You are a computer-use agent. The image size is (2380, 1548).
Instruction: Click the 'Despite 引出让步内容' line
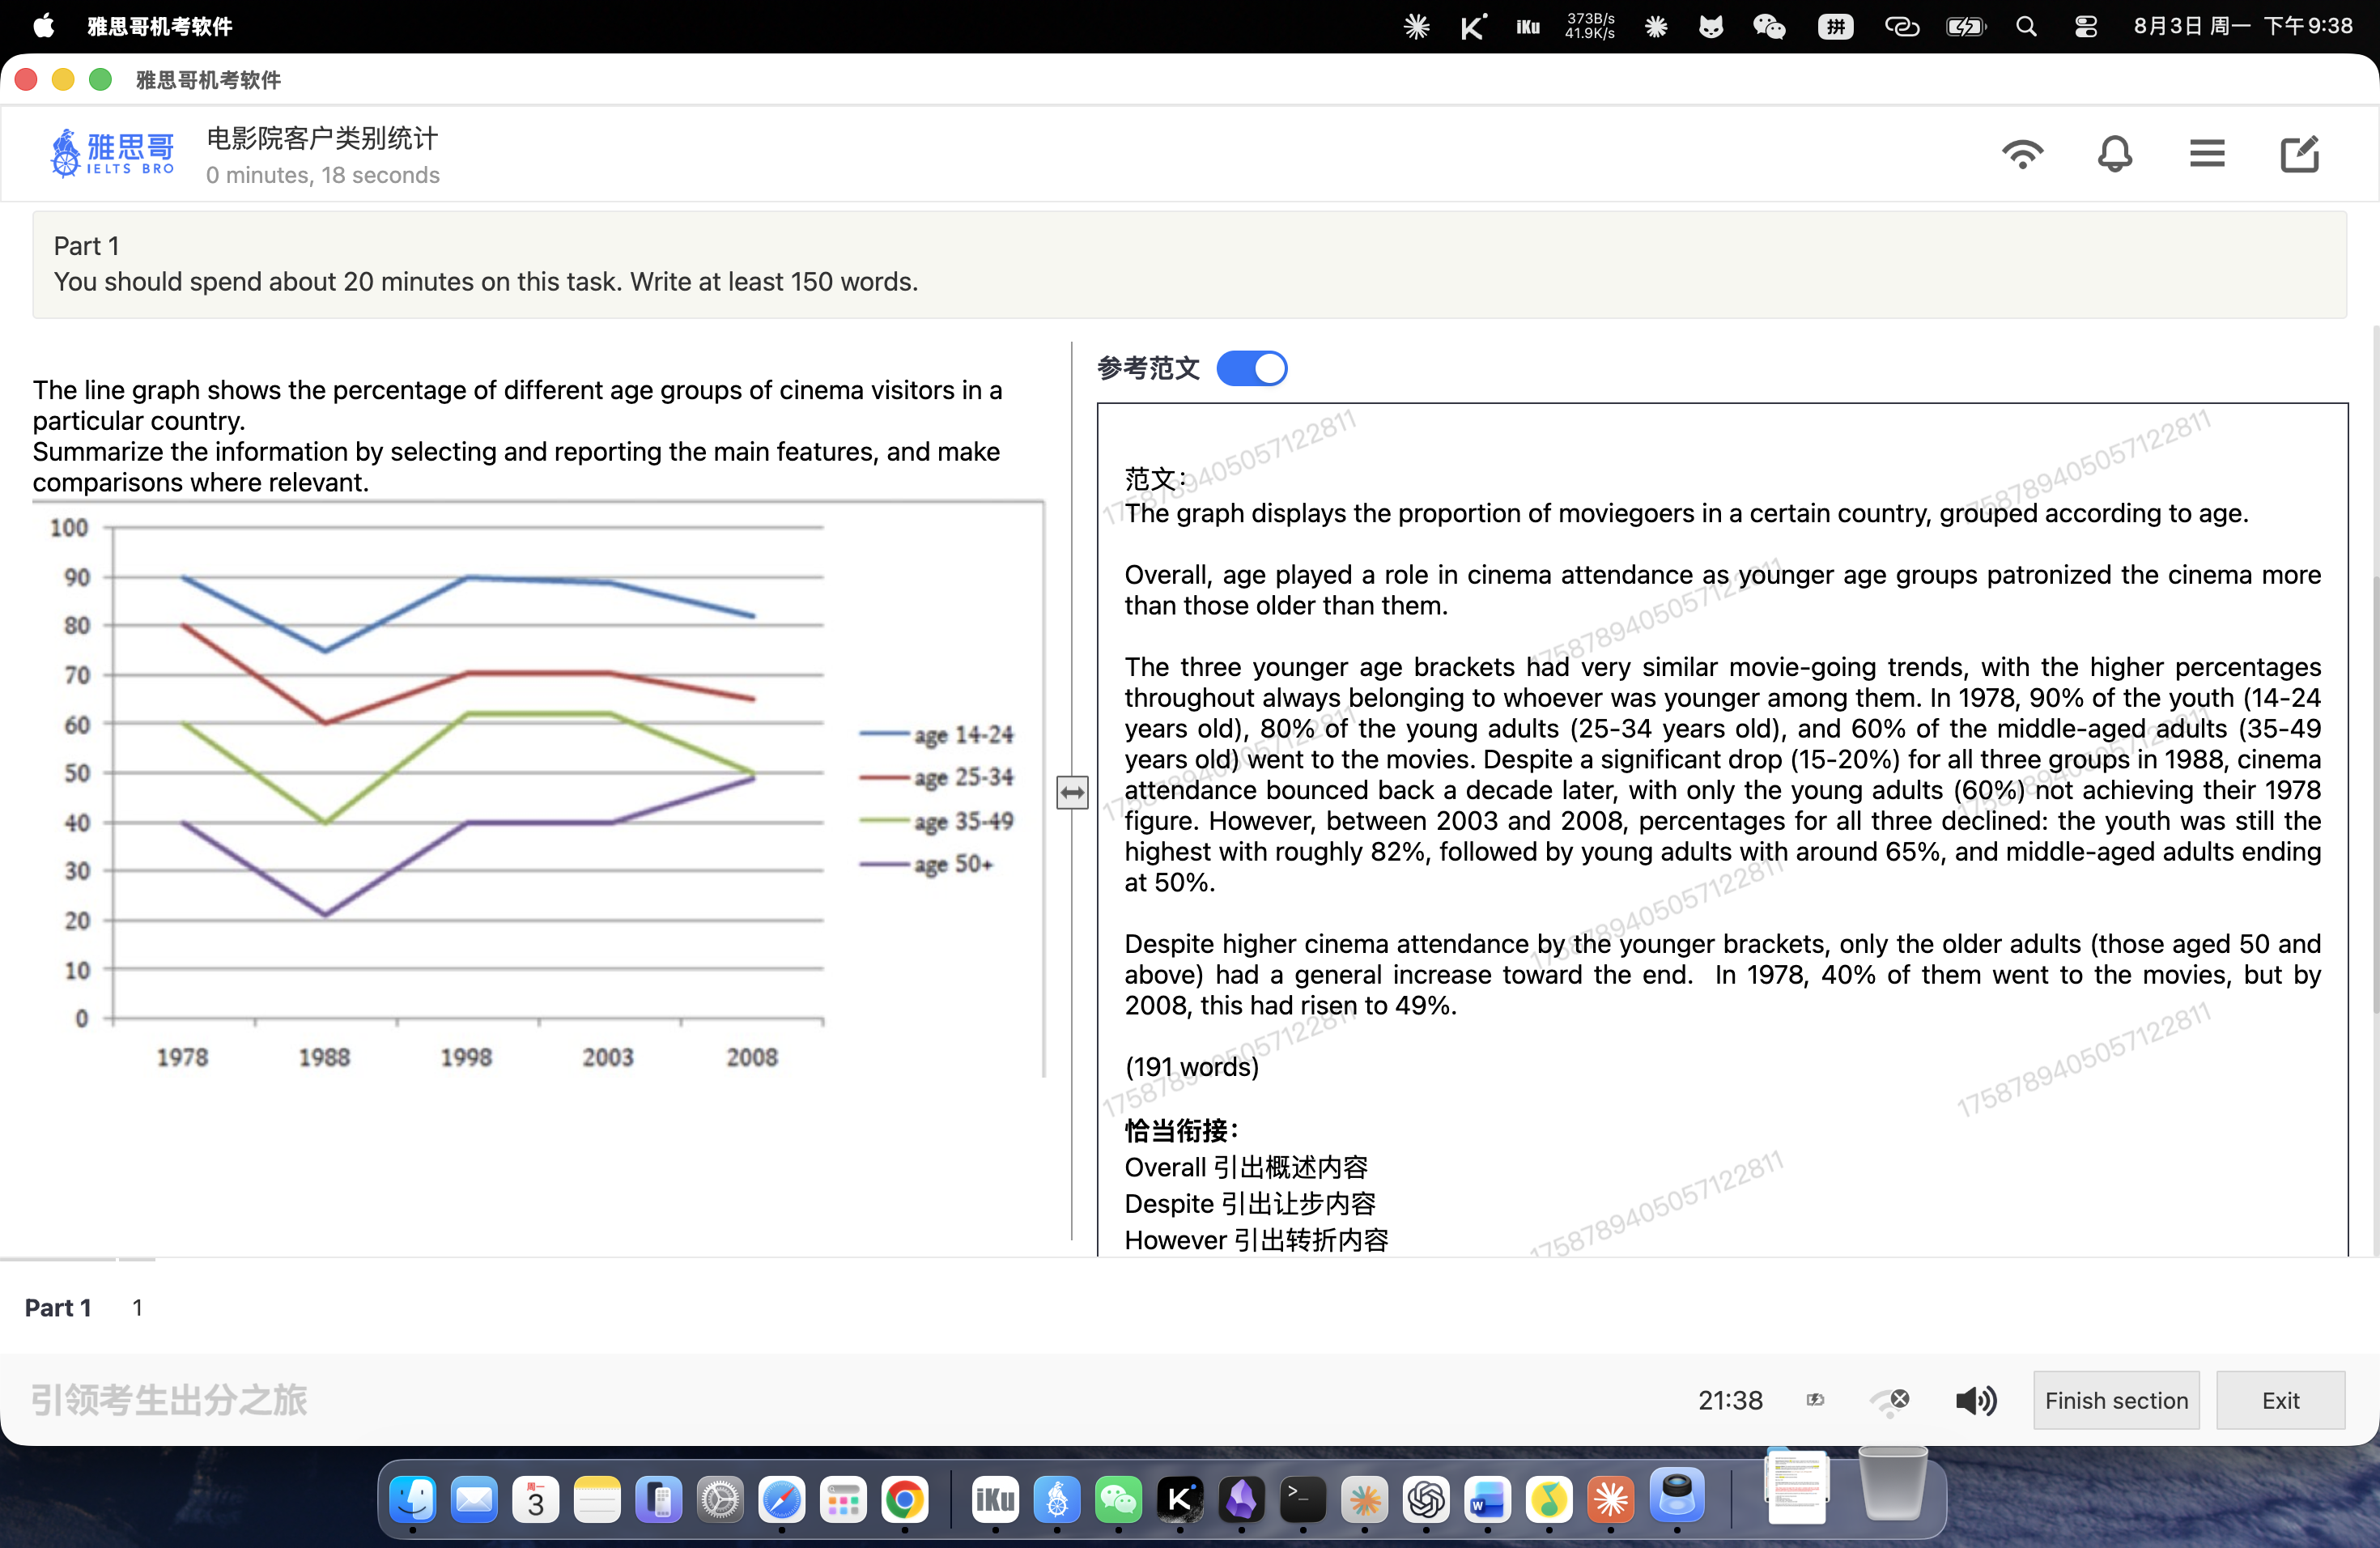pyautogui.click(x=1250, y=1203)
